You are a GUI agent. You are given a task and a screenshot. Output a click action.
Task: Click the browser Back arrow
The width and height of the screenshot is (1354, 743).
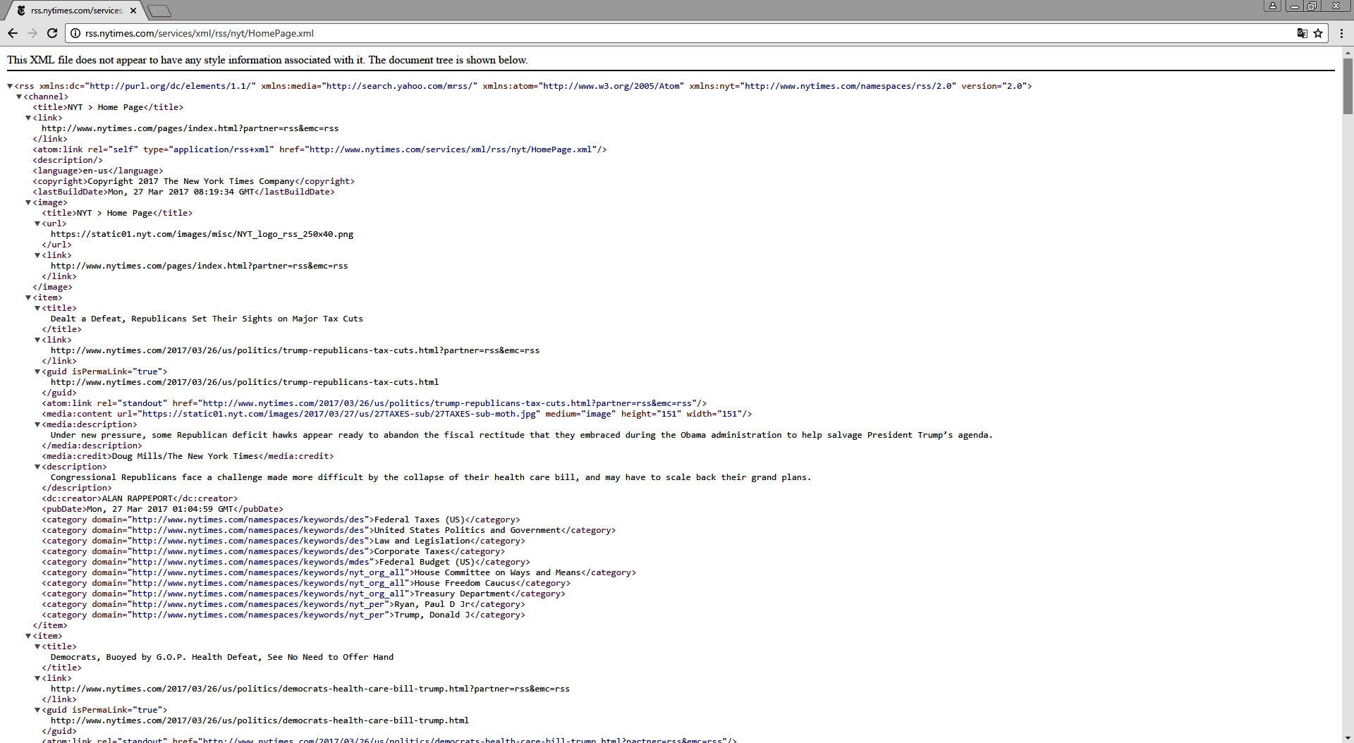(13, 33)
